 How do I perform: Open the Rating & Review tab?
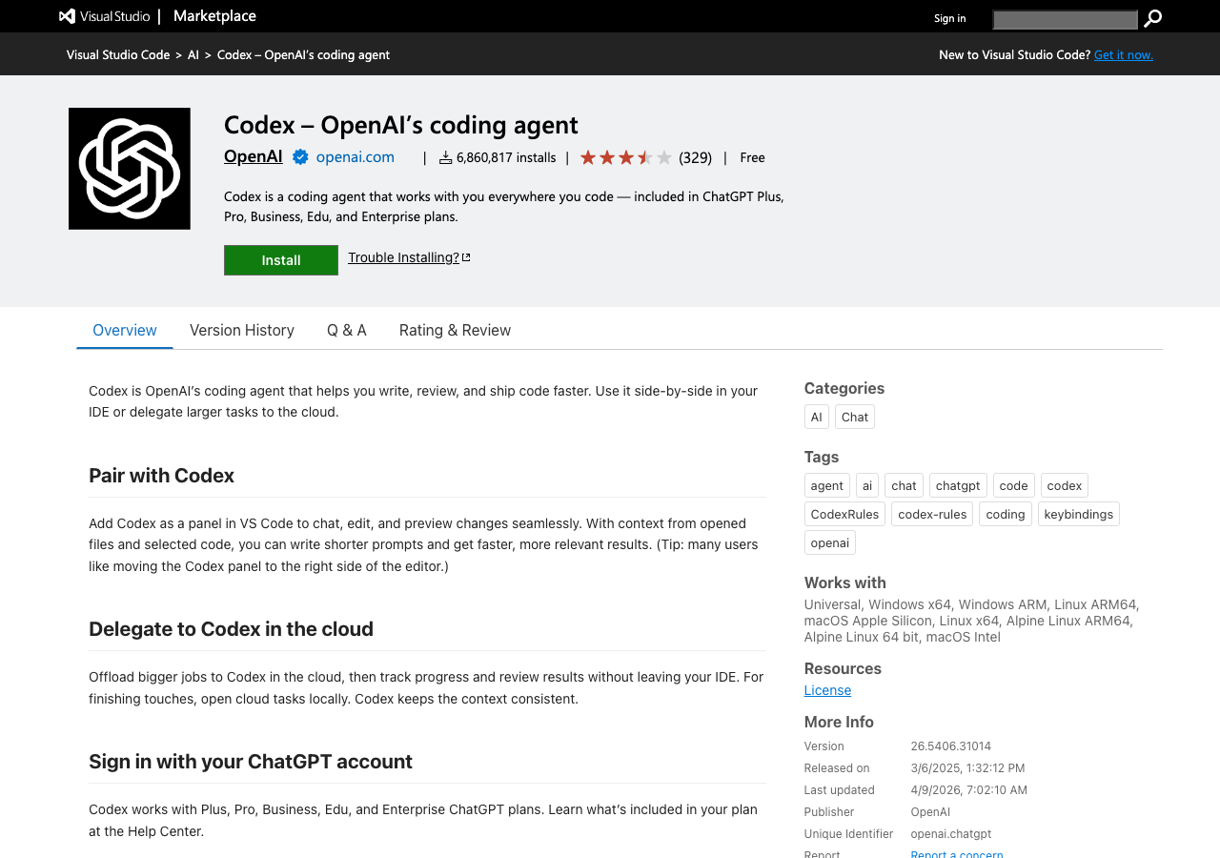(x=455, y=330)
